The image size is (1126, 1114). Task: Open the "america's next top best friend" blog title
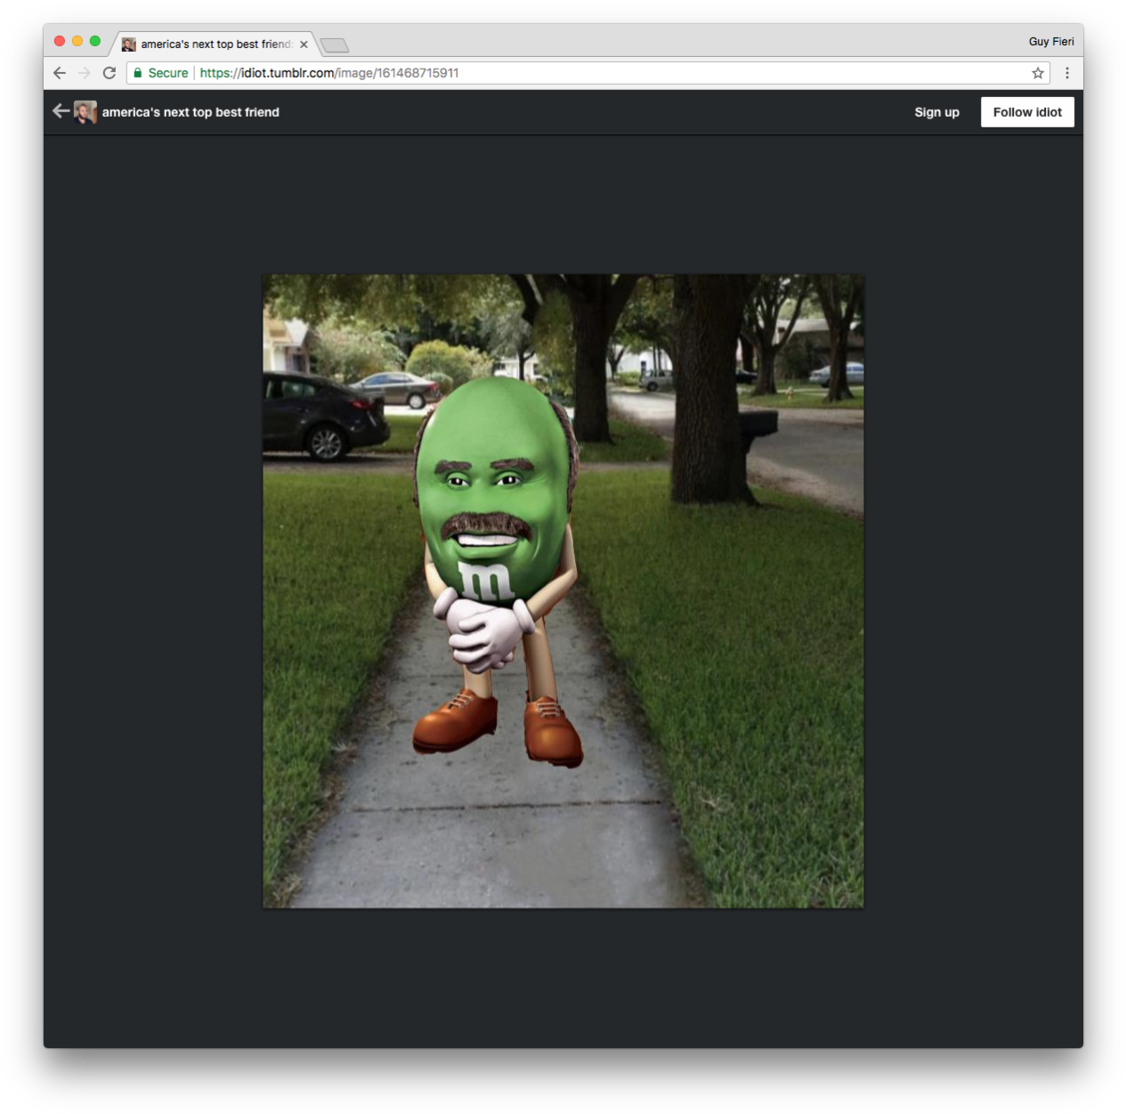pyautogui.click(x=190, y=112)
